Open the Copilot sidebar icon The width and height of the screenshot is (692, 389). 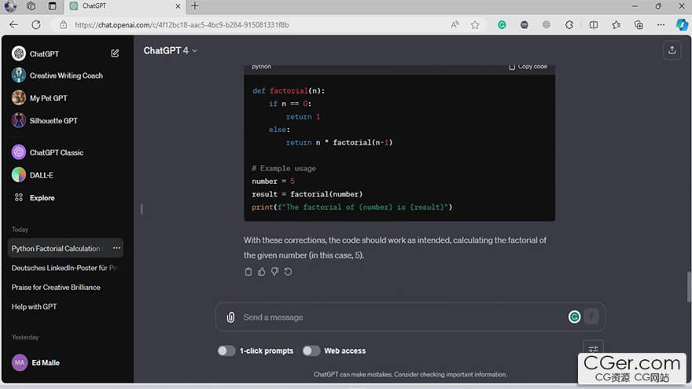click(682, 24)
